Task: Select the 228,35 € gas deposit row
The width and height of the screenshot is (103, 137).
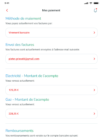Action: pos(51,114)
